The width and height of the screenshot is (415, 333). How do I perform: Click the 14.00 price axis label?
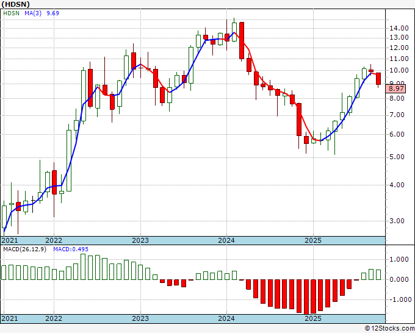coord(399,28)
